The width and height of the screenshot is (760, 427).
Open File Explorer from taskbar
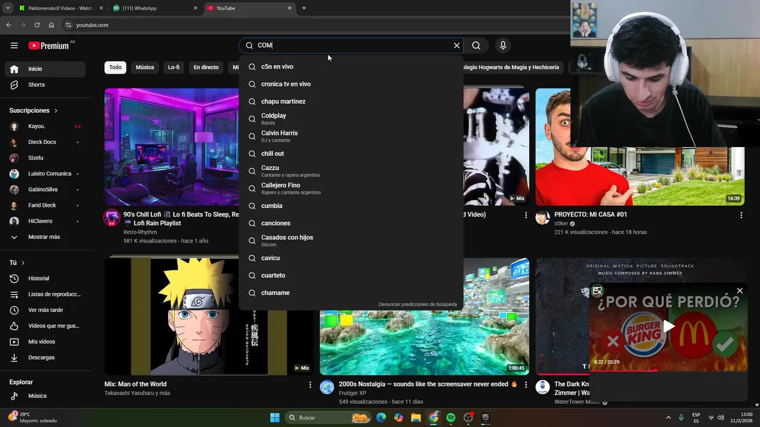click(416, 418)
